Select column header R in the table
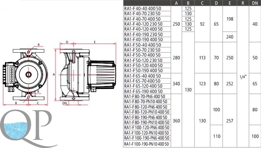The width and height of the screenshot is (261, 148). [243, 3]
